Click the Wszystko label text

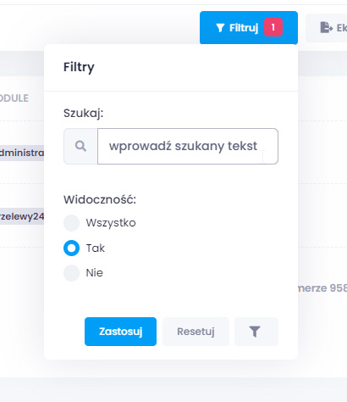111,223
